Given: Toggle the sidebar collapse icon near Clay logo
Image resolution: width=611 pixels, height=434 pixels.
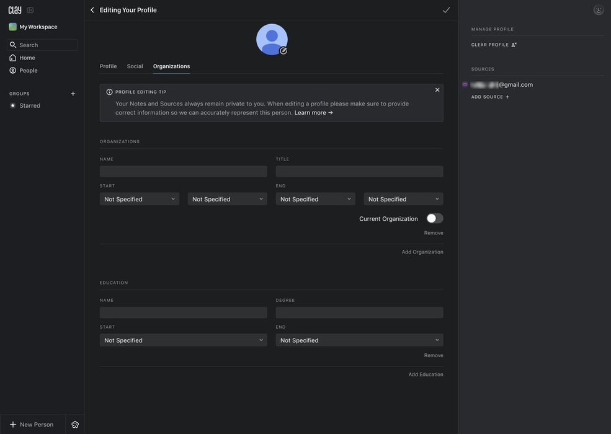Looking at the screenshot, I should click(x=30, y=10).
